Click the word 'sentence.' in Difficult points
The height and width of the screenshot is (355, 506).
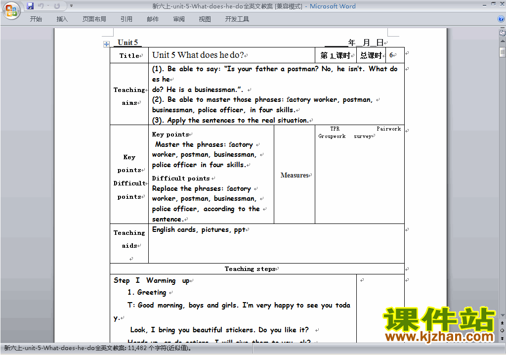(x=168, y=219)
